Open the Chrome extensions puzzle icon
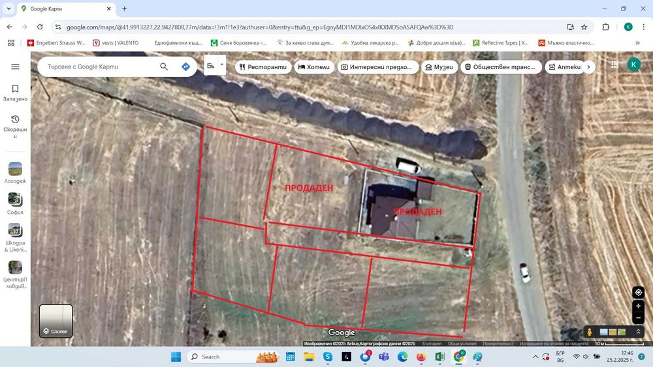 pyautogui.click(x=606, y=27)
